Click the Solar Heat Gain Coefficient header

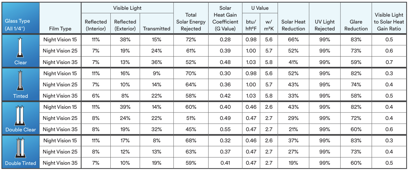pyautogui.click(x=225, y=18)
